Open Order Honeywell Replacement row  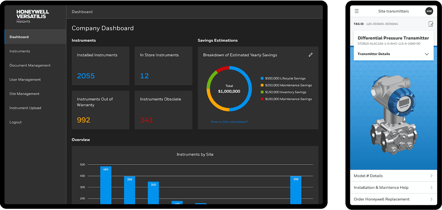click(393, 199)
